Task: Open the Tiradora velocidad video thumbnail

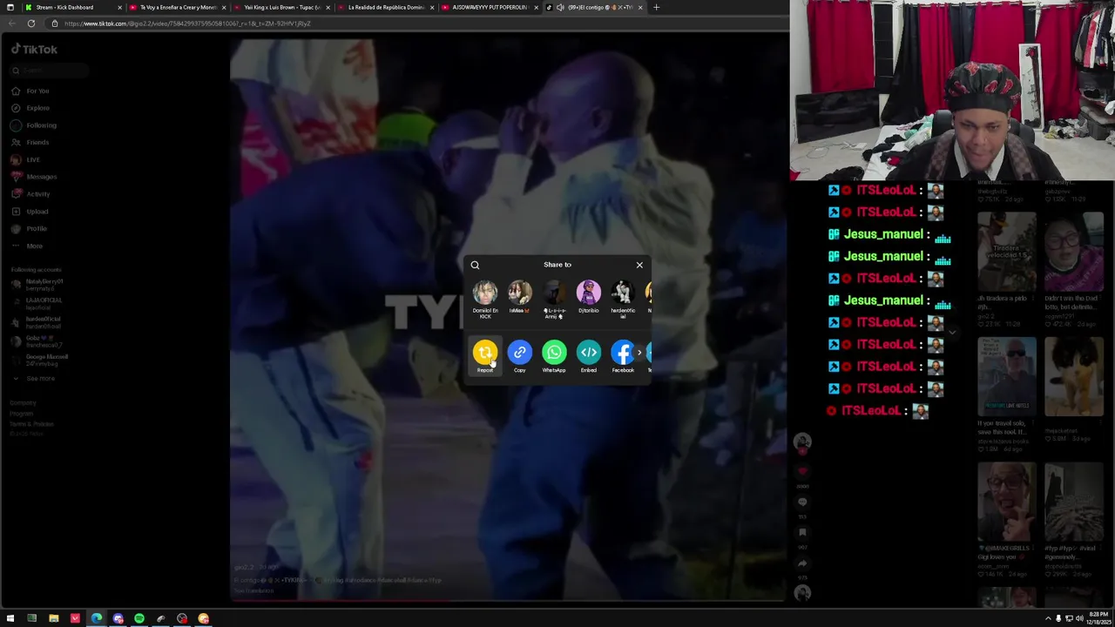Action: pyautogui.click(x=1007, y=252)
